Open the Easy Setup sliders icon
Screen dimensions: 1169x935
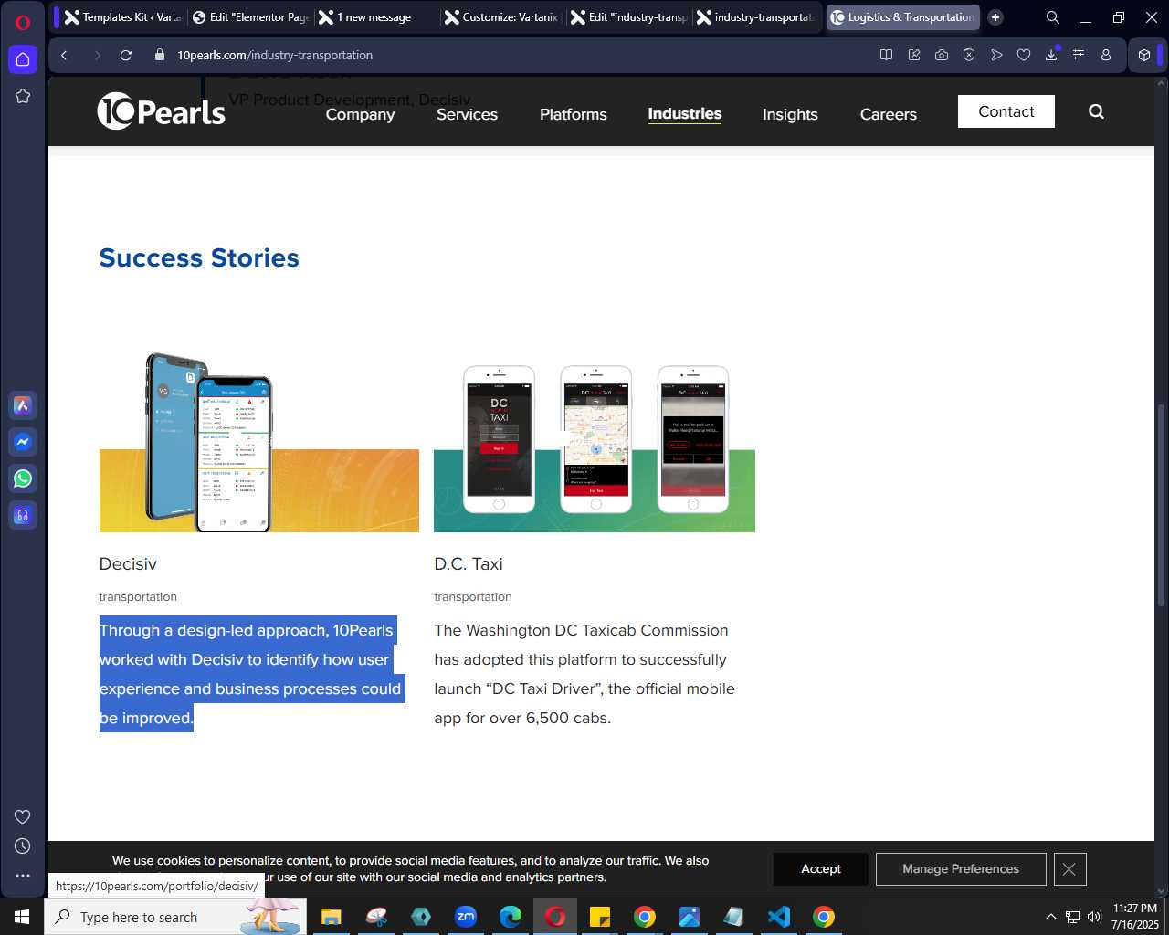[x=1079, y=55]
